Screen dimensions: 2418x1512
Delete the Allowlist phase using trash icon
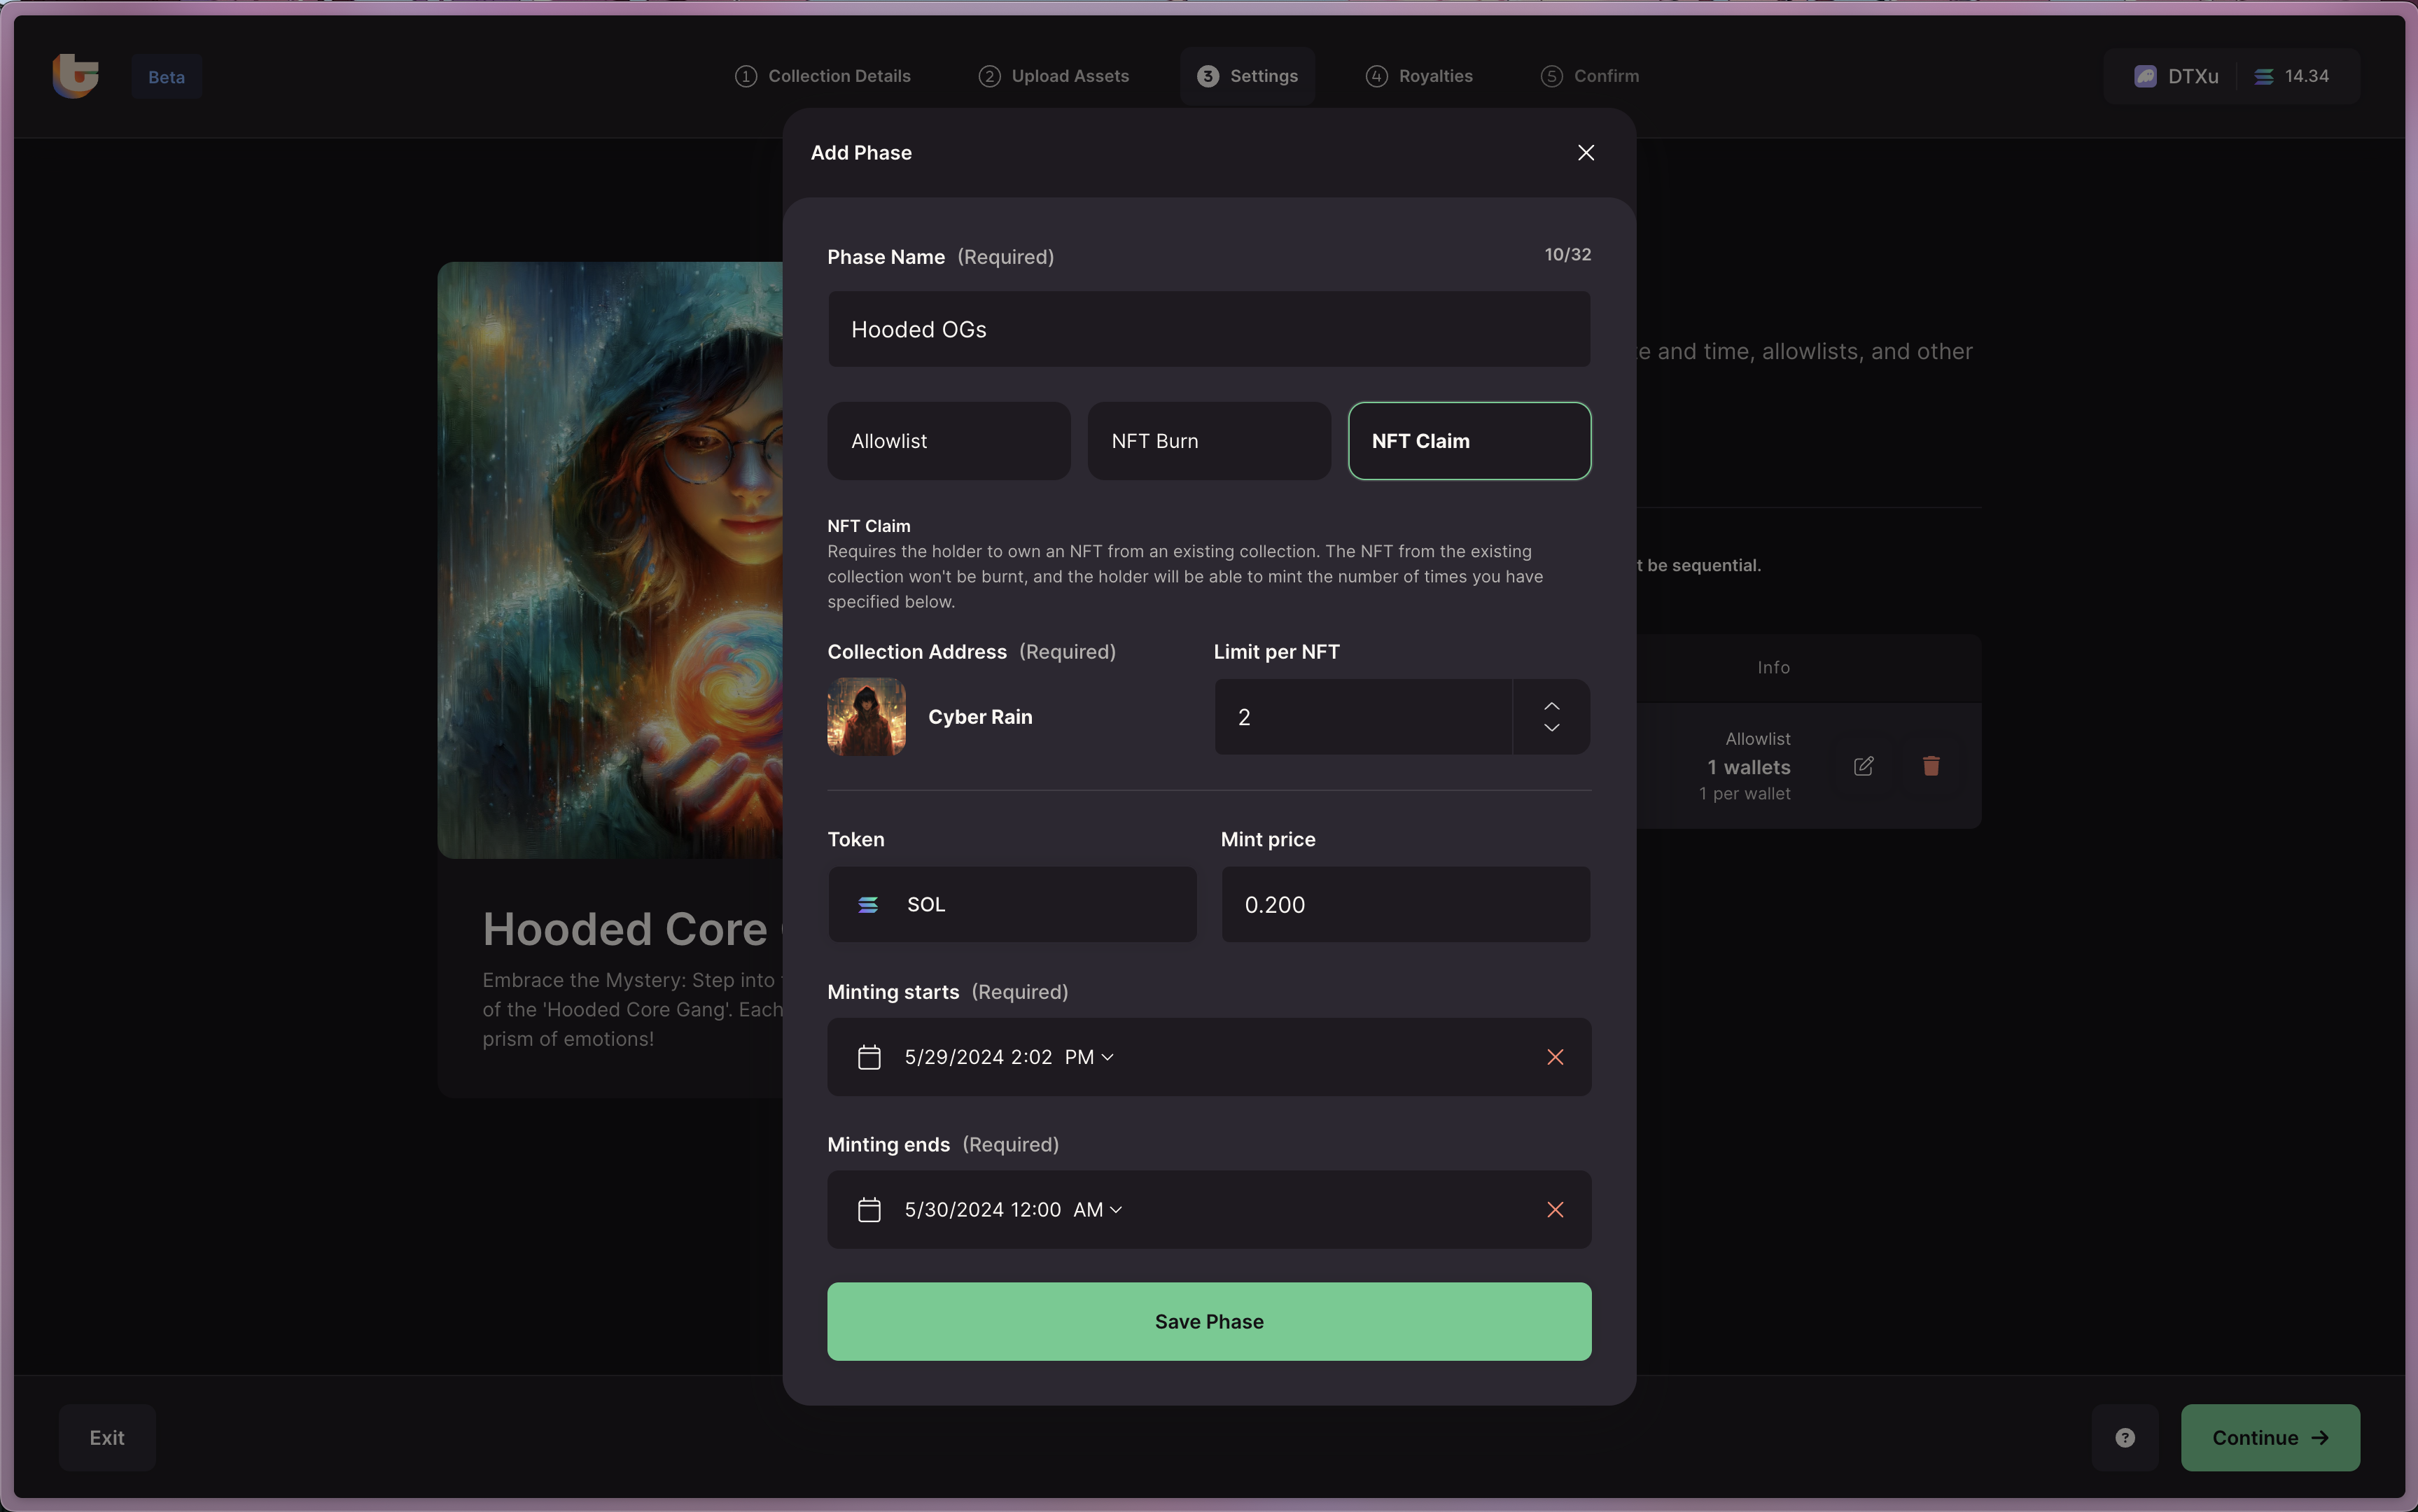1931,766
